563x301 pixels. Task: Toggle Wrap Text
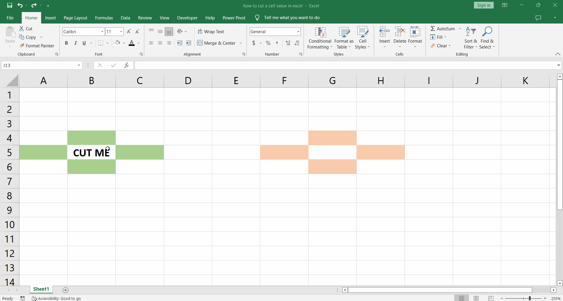click(211, 31)
